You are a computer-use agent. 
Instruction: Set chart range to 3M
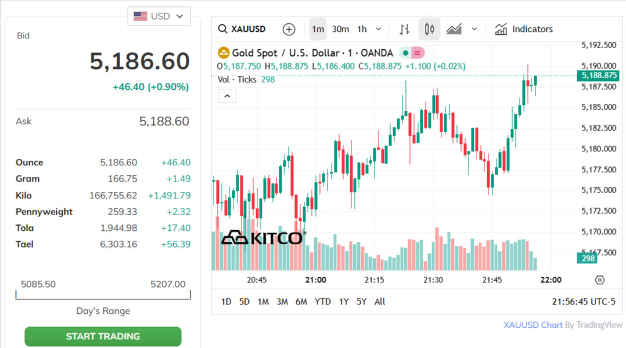tap(282, 302)
